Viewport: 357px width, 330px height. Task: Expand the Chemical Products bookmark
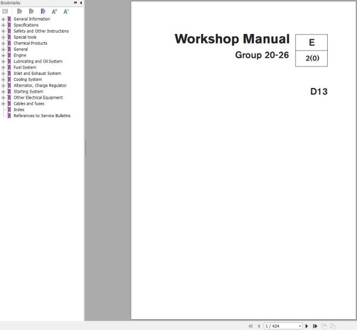pos(3,43)
